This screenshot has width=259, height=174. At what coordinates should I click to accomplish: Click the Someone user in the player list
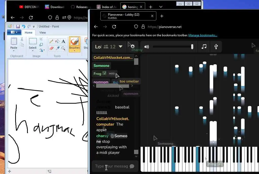pos(101,66)
